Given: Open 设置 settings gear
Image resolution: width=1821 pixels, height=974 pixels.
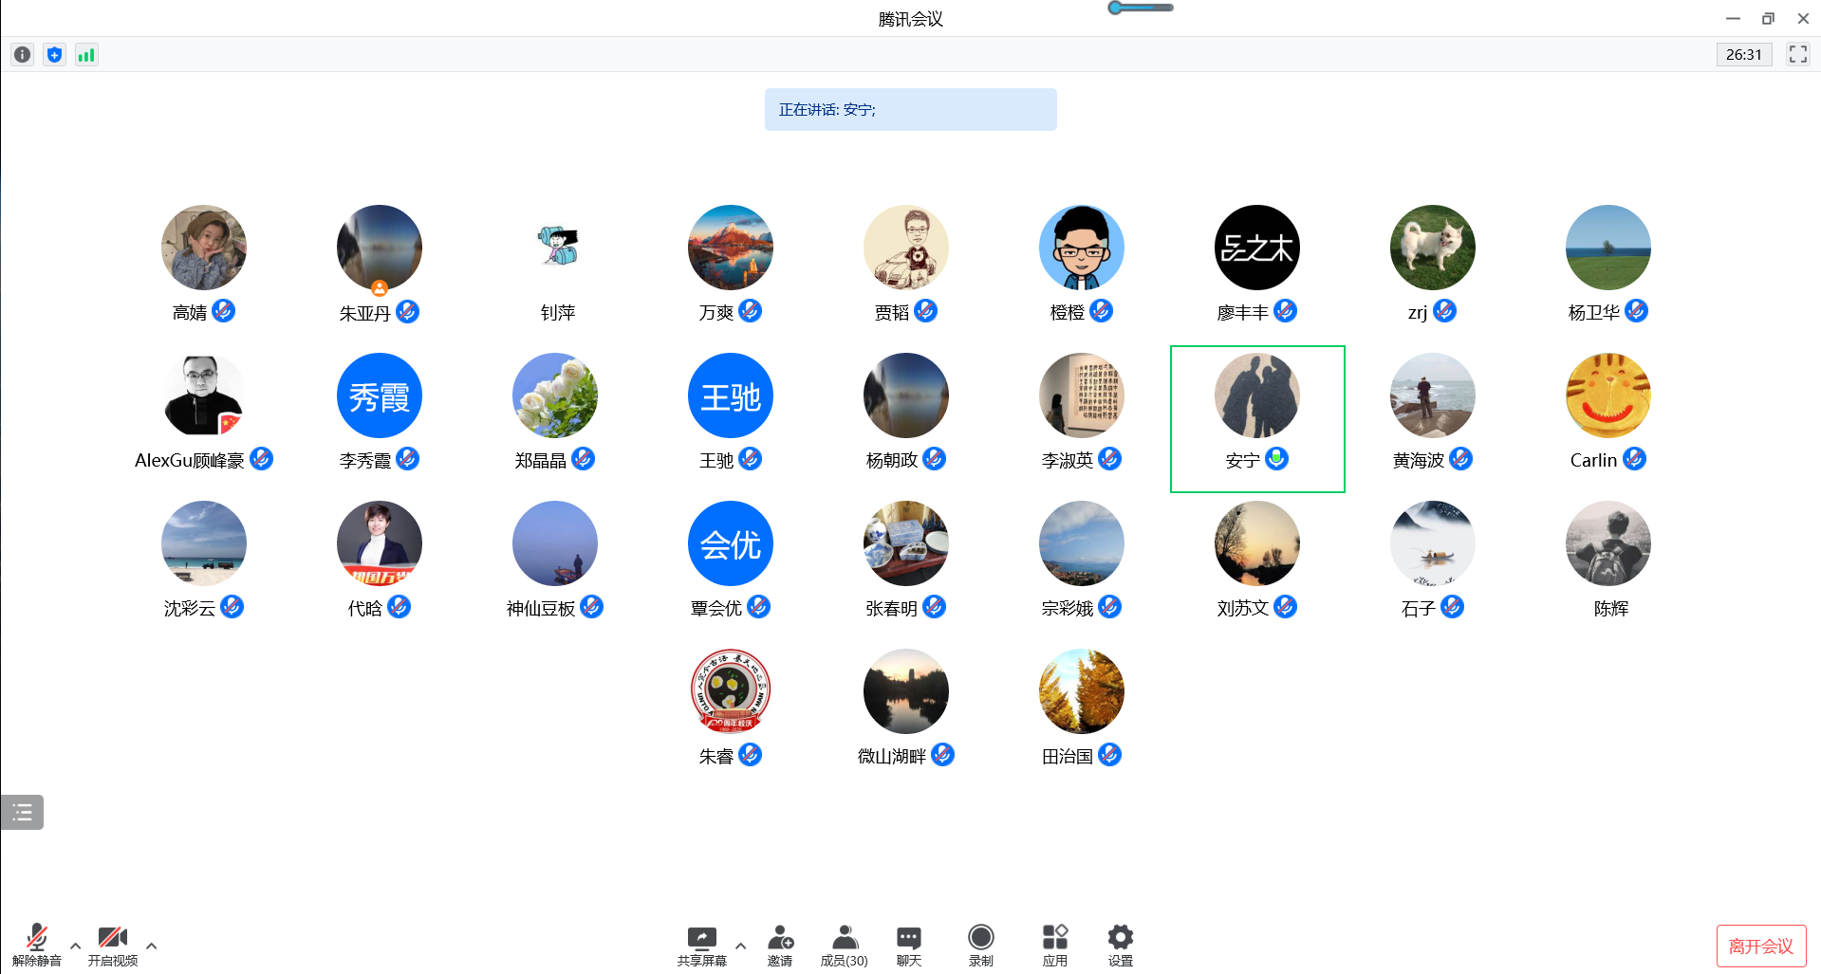Looking at the screenshot, I should point(1120,938).
